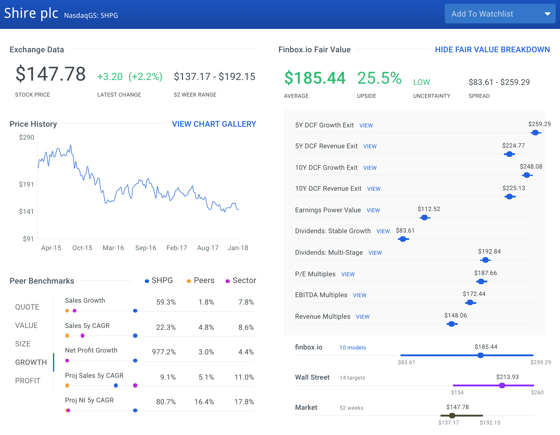Click the $224.77 marker on 5Y DCF Revenue Exit

click(509, 154)
